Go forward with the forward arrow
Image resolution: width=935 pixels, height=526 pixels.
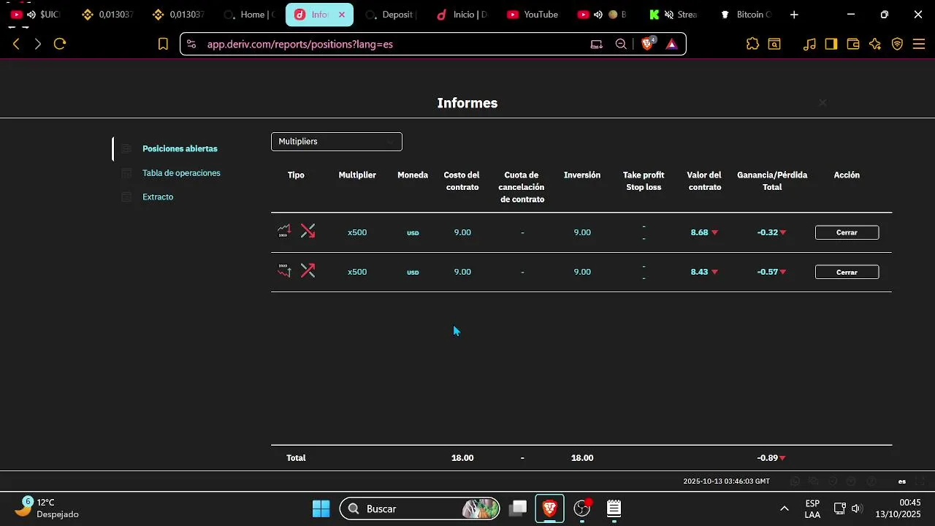point(38,44)
